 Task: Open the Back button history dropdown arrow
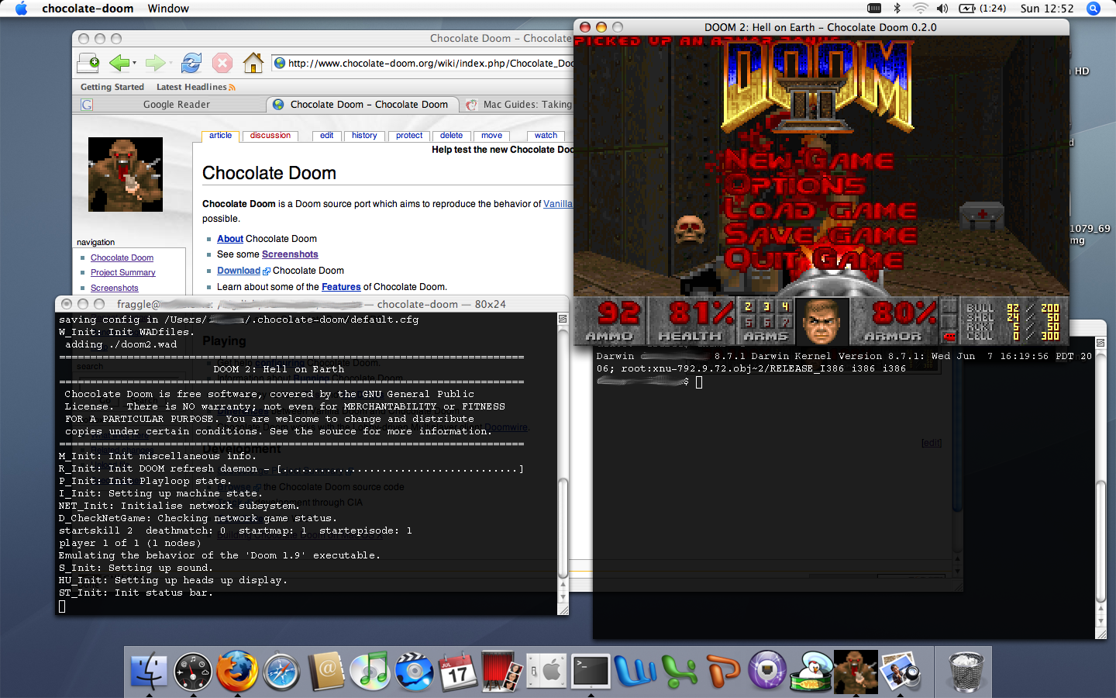[x=135, y=64]
